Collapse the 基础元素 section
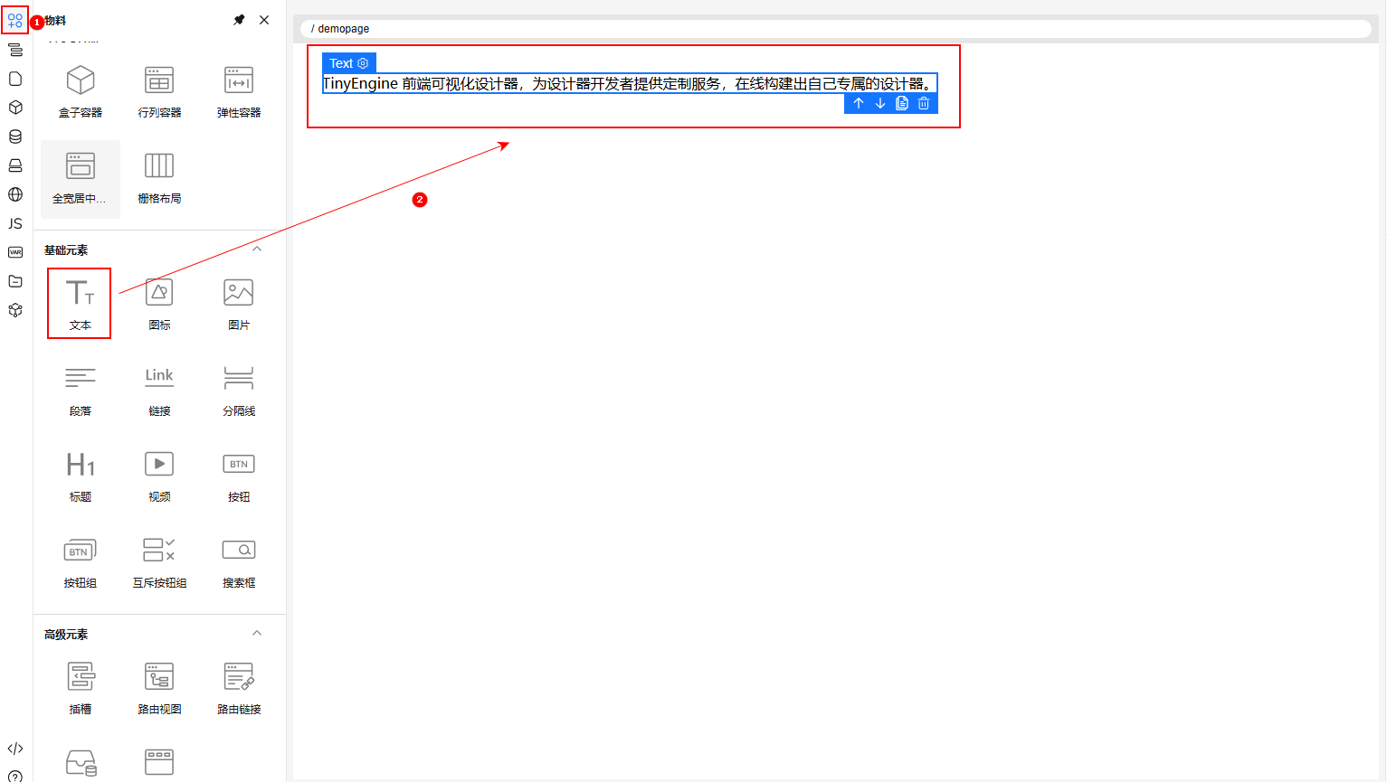Screen dimensions: 1387x782 pos(257,250)
